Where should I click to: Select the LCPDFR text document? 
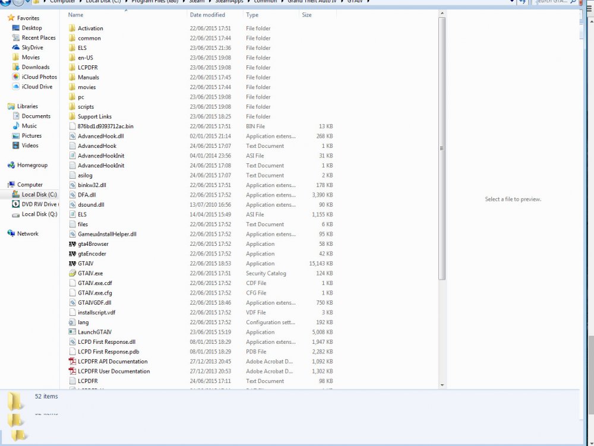[87, 381]
